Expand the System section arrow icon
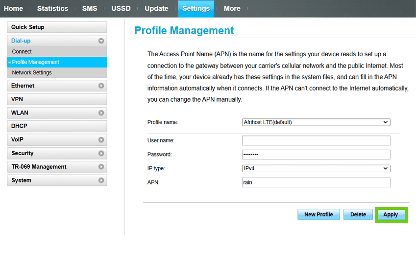Viewport: 416px width, 271px height. point(101,181)
